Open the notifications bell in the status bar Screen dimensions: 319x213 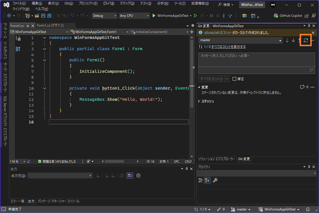pos(308,209)
